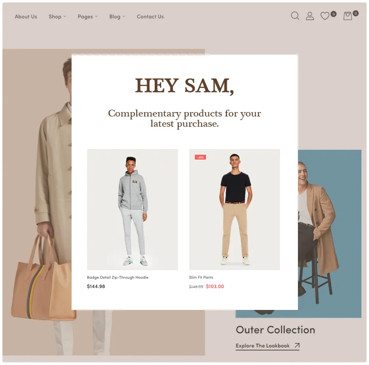Select the grey hoodie product image
This screenshot has height=365, width=369.
point(132,210)
